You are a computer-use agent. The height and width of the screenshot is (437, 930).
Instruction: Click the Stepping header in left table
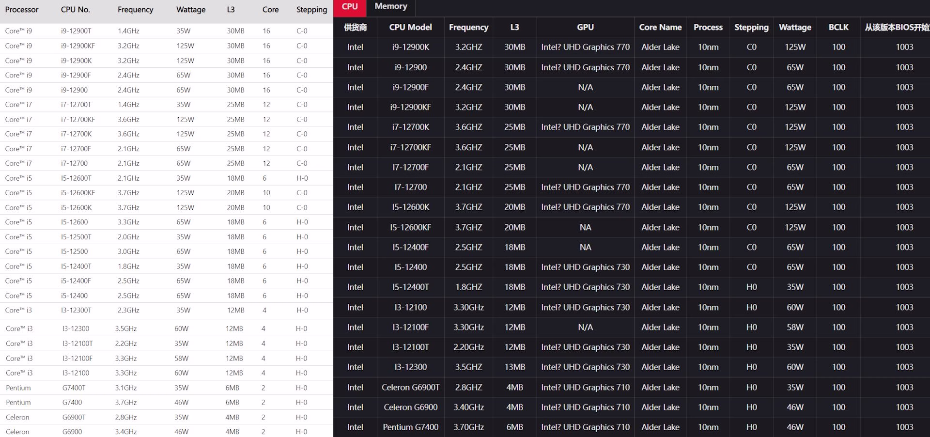click(311, 10)
